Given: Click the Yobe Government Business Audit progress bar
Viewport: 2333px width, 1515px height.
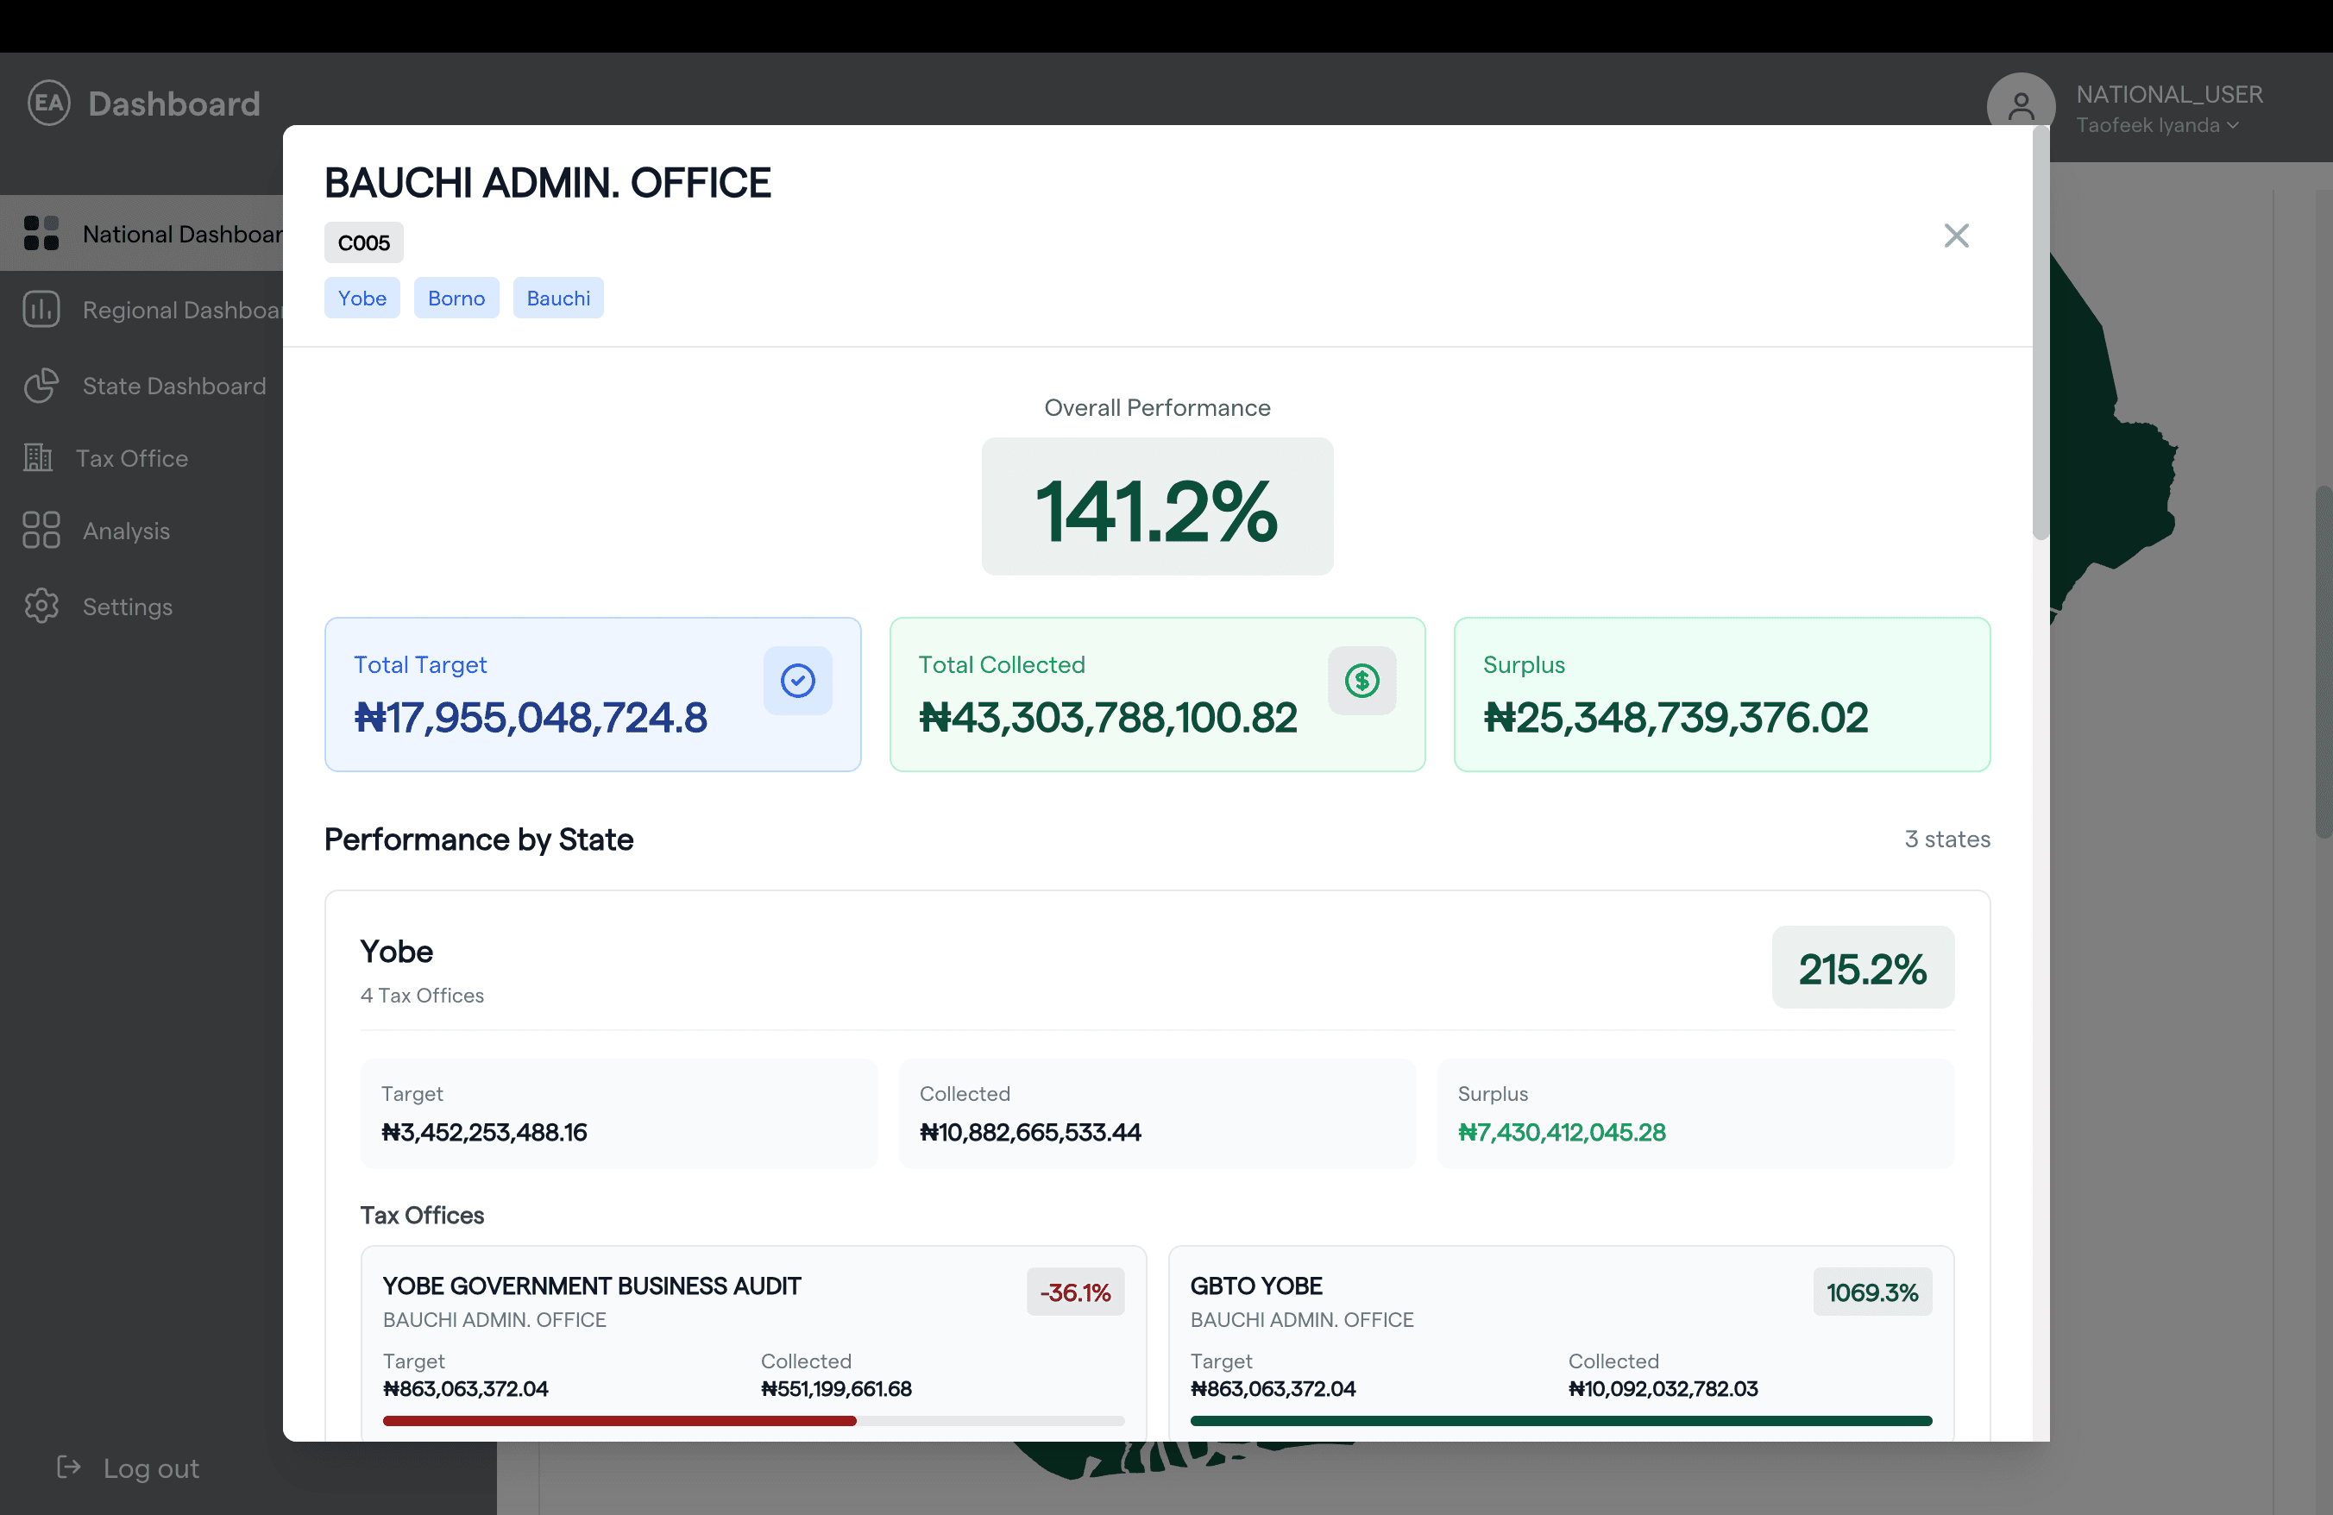Looking at the screenshot, I should (x=753, y=1420).
